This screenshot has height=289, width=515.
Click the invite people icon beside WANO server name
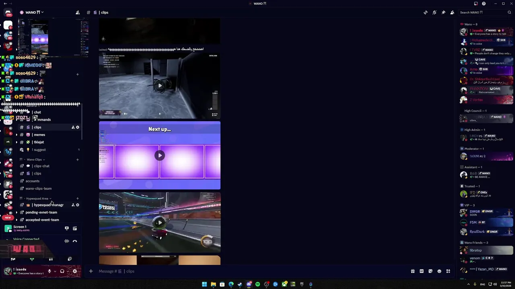[78, 12]
